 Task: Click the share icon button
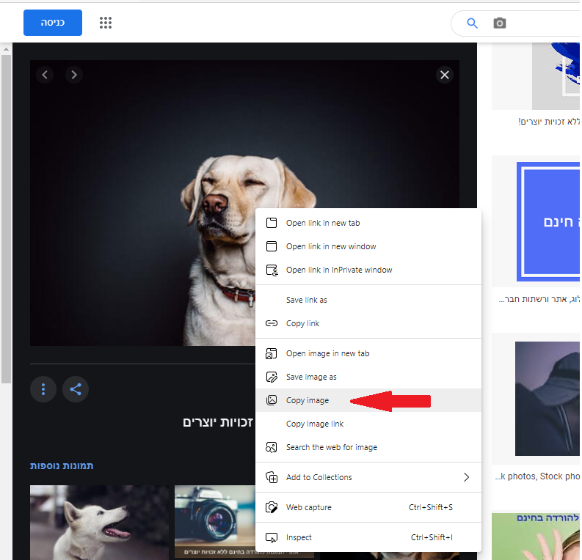coord(76,389)
